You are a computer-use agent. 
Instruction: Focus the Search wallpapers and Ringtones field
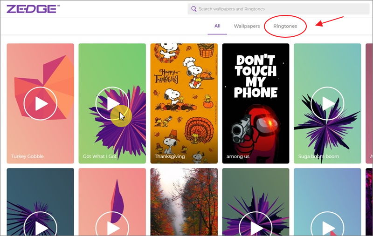[x=278, y=9]
